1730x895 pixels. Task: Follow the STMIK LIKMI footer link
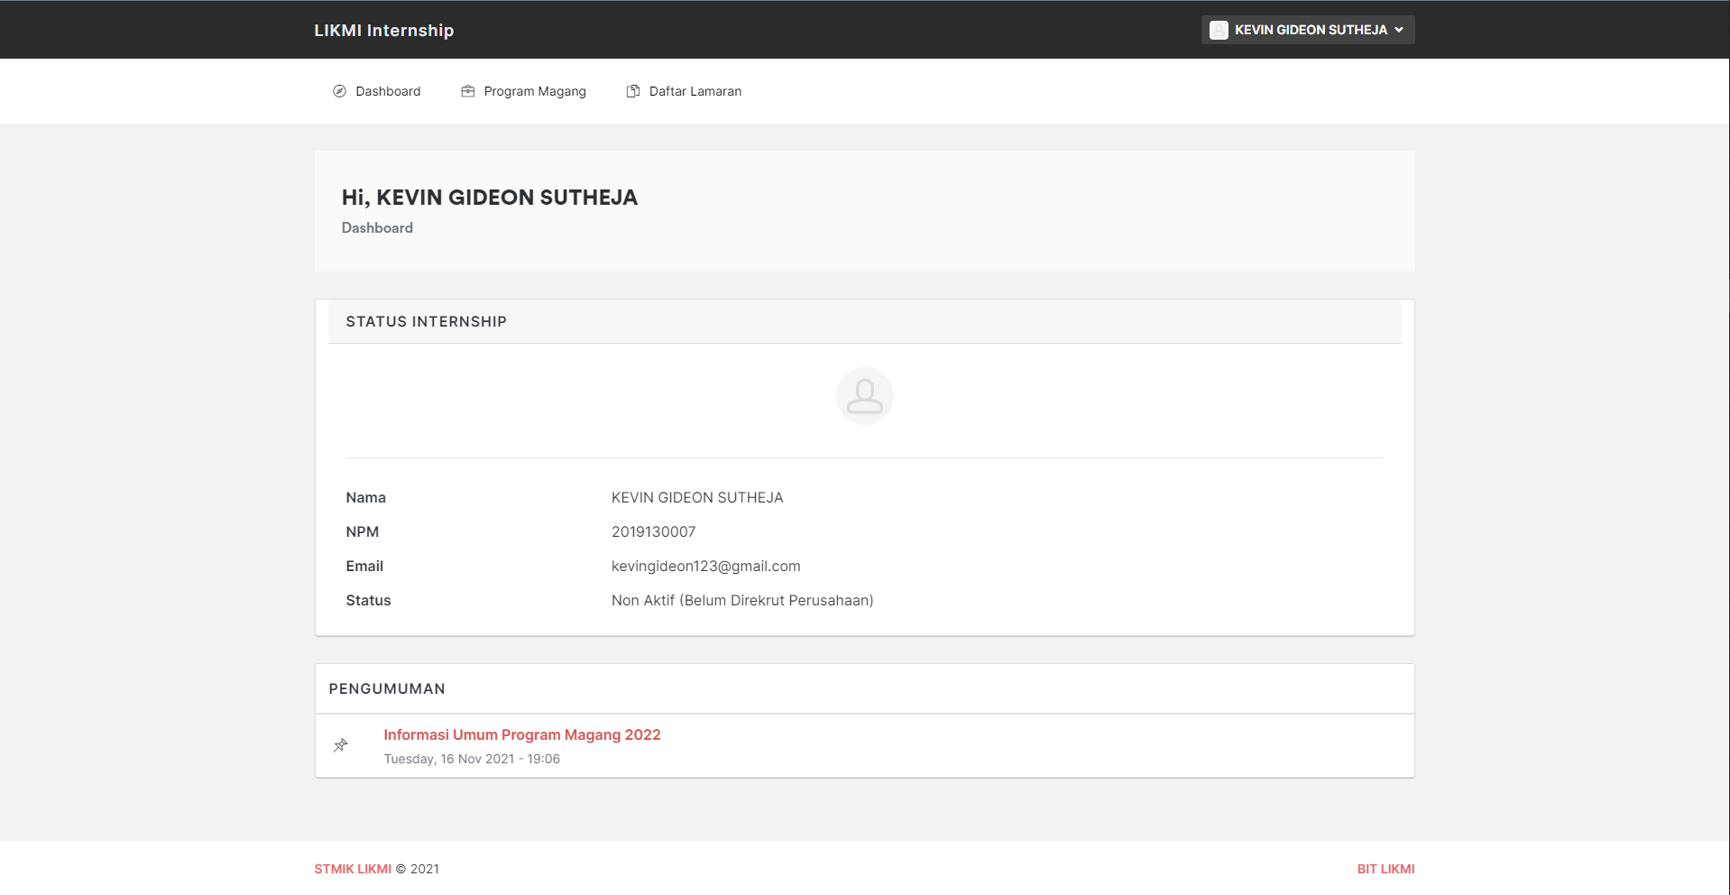click(353, 869)
